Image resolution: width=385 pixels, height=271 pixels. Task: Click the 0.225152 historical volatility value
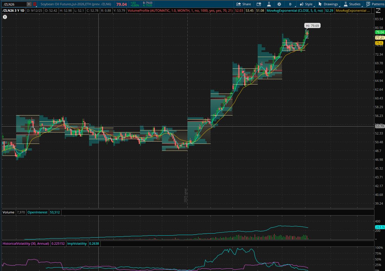pyautogui.click(x=57, y=243)
